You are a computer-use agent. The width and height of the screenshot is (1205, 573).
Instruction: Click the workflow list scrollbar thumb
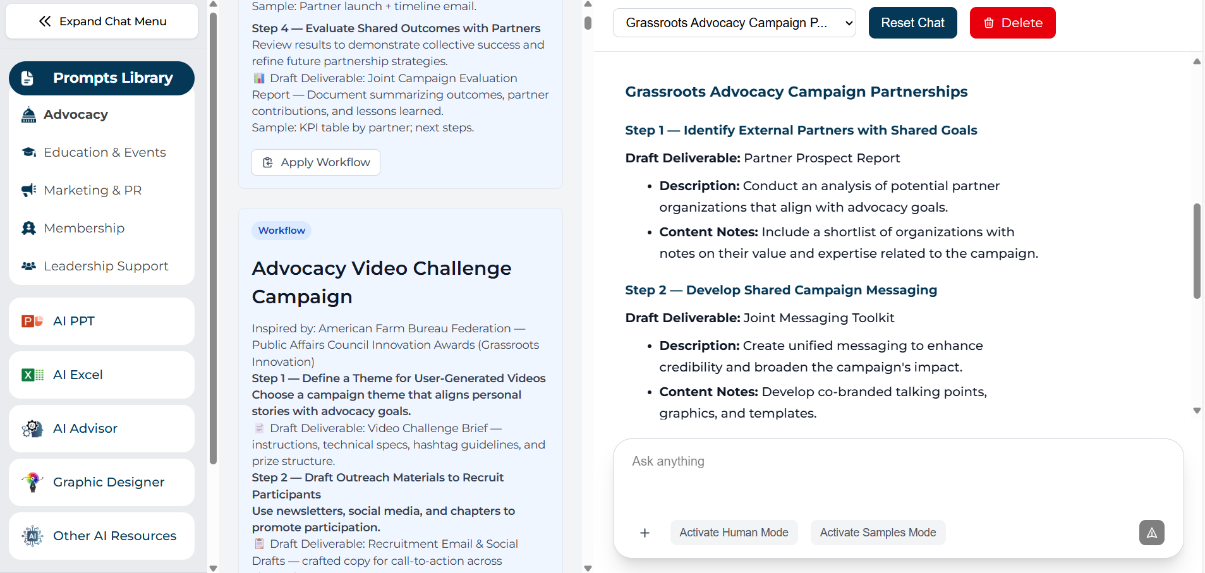click(x=588, y=23)
